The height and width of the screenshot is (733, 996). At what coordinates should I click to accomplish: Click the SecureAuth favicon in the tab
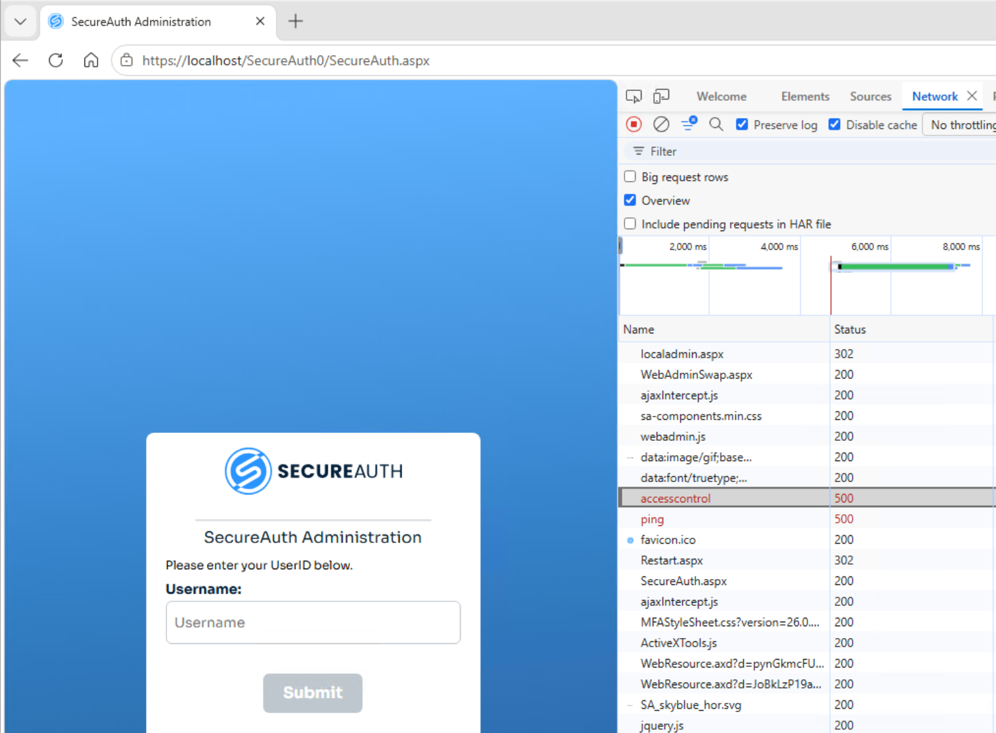point(56,21)
